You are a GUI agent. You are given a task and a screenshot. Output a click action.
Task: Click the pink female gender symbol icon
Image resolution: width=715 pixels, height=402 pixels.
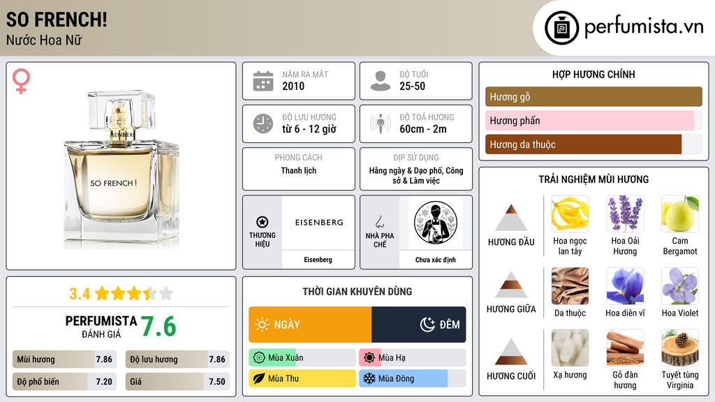pyautogui.click(x=21, y=81)
